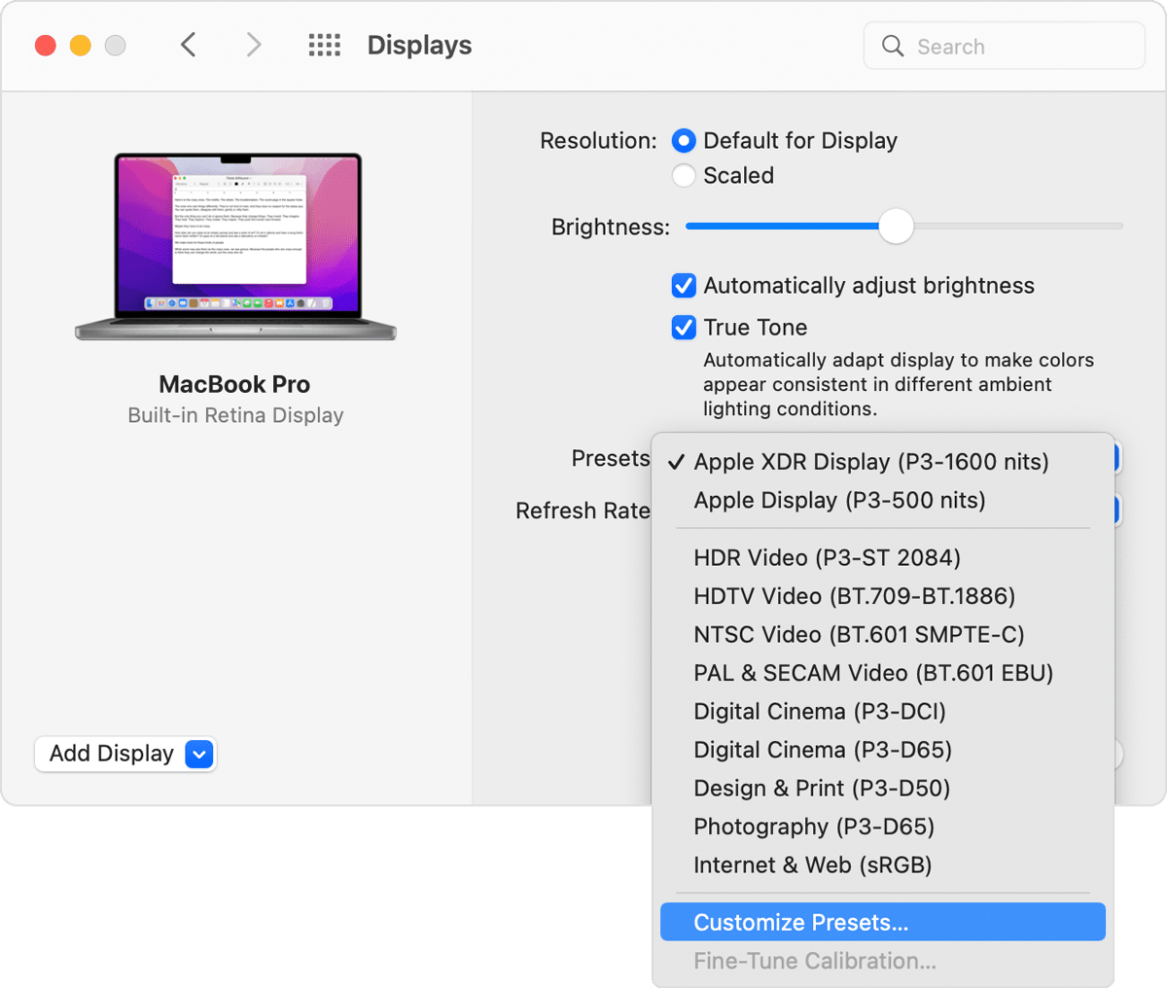Select the MacBook Pro display thumbnail
The width and height of the screenshot is (1167, 988).
pyautogui.click(x=236, y=246)
